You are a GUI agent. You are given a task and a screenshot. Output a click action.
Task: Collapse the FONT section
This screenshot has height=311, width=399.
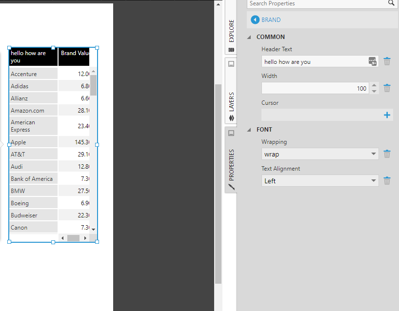249,130
